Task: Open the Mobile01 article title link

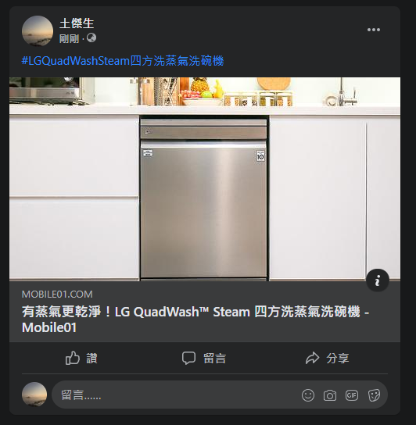Action: click(195, 320)
